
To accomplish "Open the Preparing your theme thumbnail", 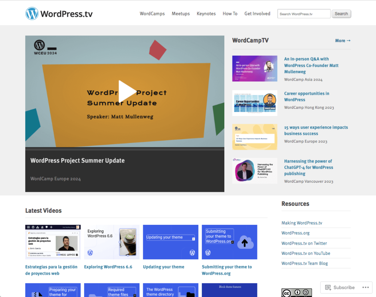I will pos(53,290).
